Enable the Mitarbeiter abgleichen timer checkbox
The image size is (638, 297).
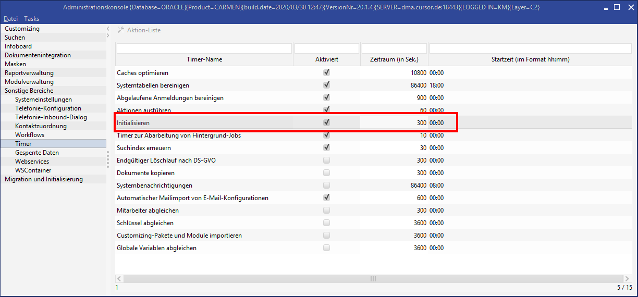pos(327,211)
